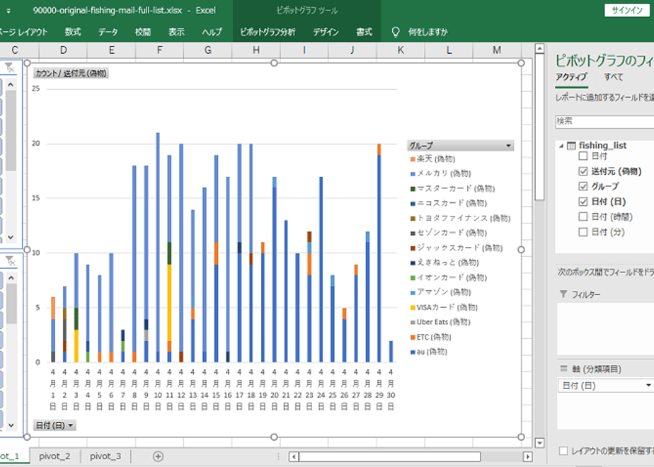Select the アクティブ tab in field pane
The image size is (654, 467).
571,76
